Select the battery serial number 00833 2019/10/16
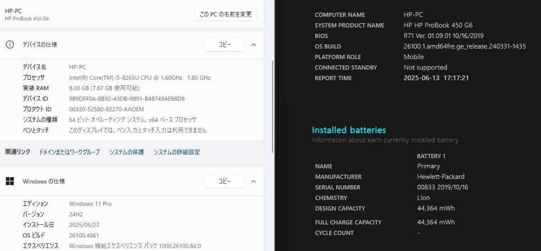 [443, 187]
